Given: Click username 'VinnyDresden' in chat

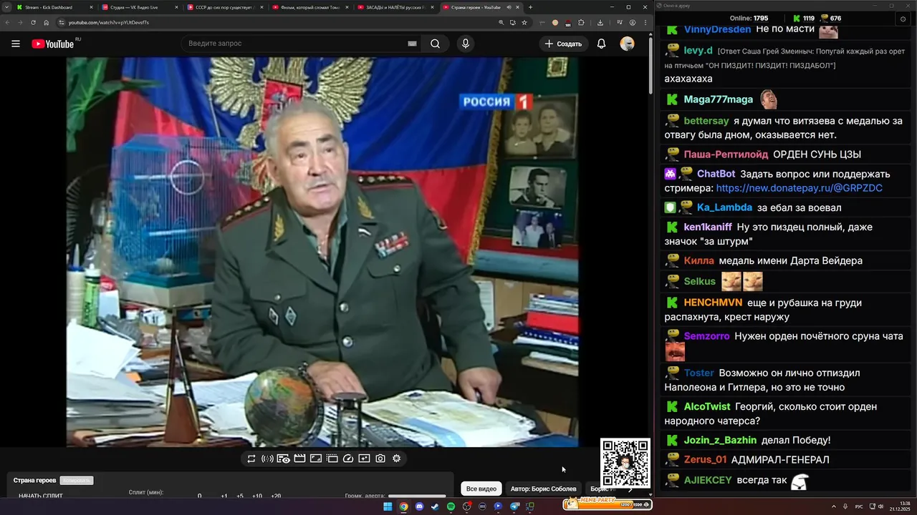Looking at the screenshot, I should click(717, 29).
